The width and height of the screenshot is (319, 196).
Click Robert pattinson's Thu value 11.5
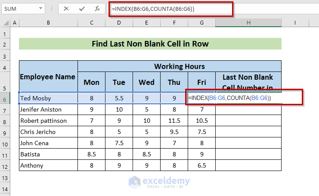[174, 121]
